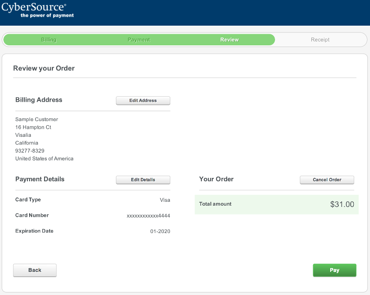This screenshot has height=295, width=370.
Task: Select the Payment step in progress bar
Action: click(139, 40)
